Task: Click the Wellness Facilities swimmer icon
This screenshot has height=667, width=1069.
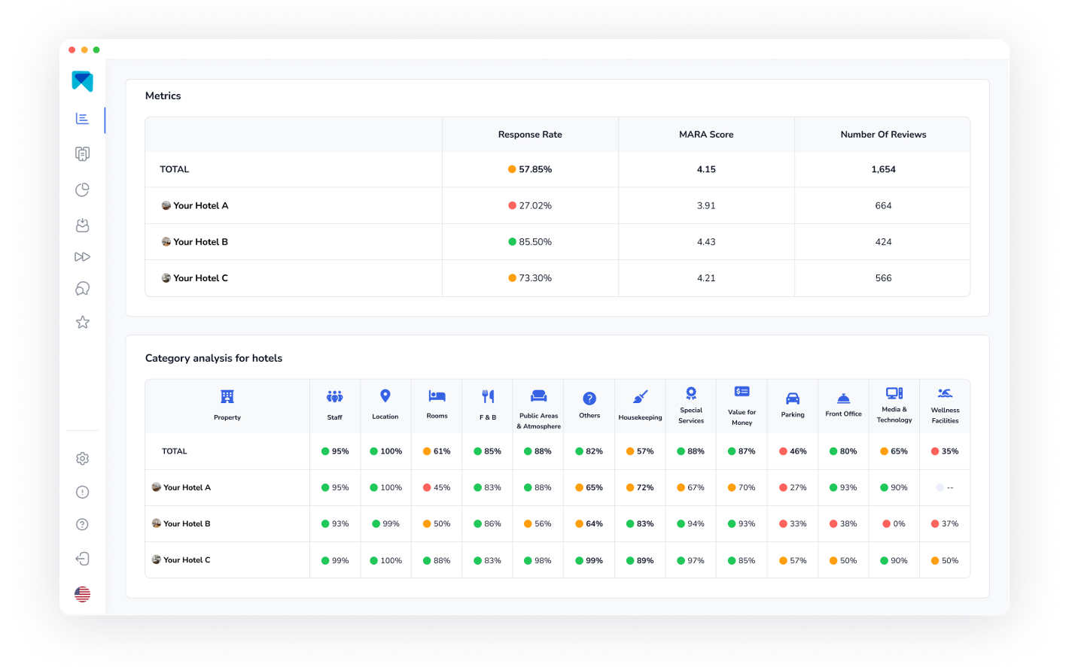Action: (946, 393)
